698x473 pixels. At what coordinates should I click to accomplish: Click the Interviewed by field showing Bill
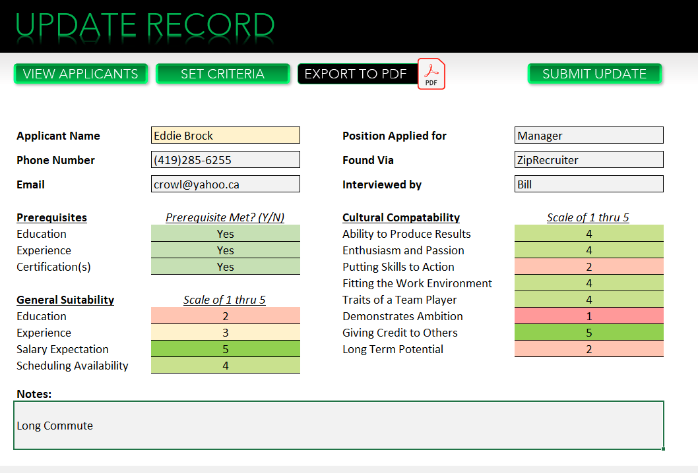588,184
